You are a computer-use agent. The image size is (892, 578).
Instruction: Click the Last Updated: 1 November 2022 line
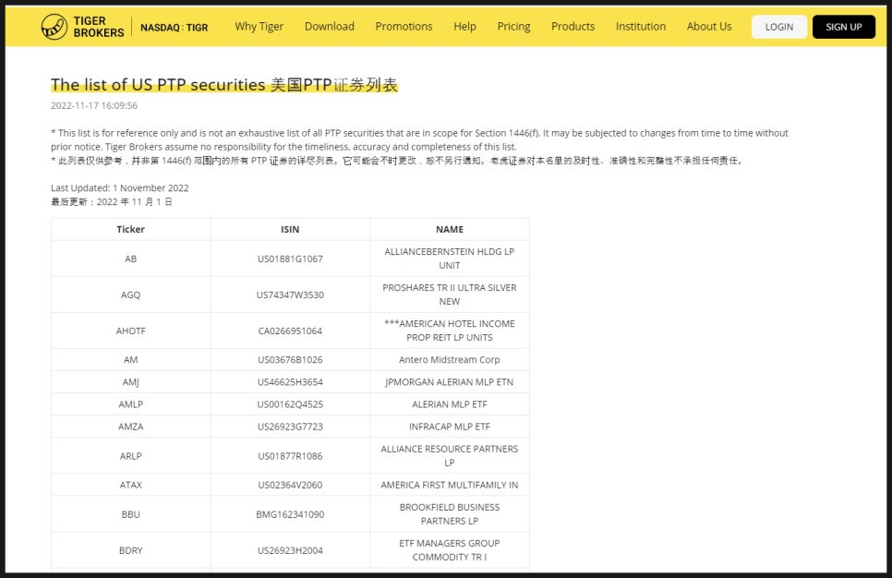coord(119,188)
